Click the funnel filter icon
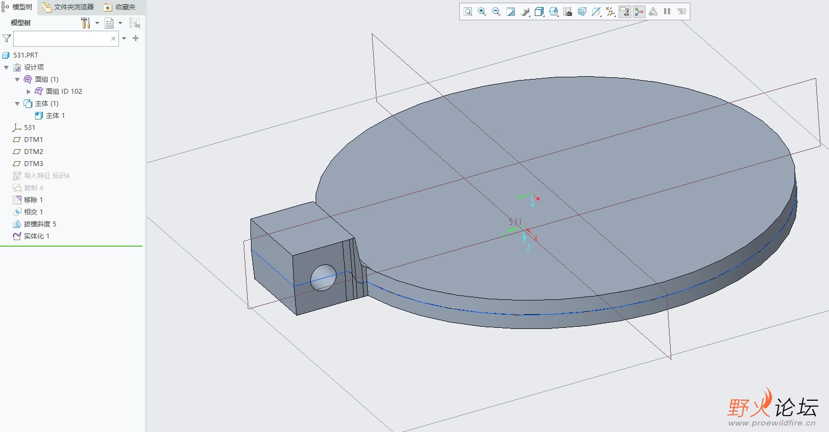The height and width of the screenshot is (432, 829). pyautogui.click(x=7, y=38)
